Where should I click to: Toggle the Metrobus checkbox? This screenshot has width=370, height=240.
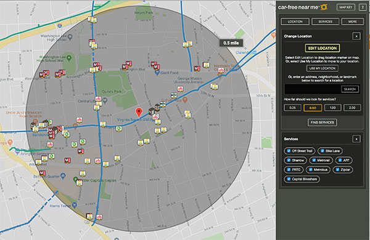coord(311,169)
